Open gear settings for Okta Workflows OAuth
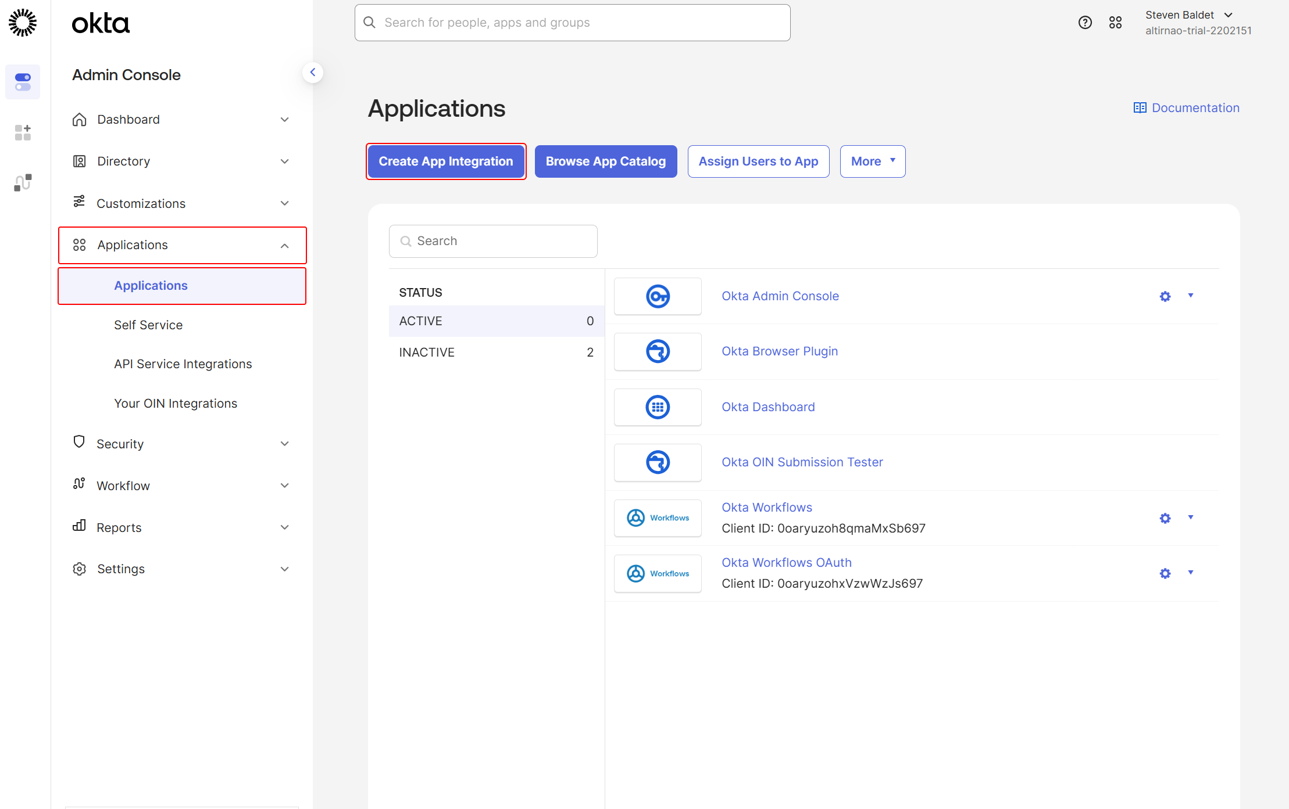This screenshot has height=809, width=1289. point(1165,574)
